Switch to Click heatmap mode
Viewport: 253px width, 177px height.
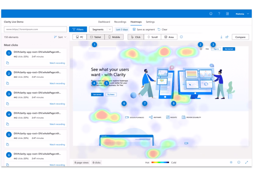click(136, 37)
